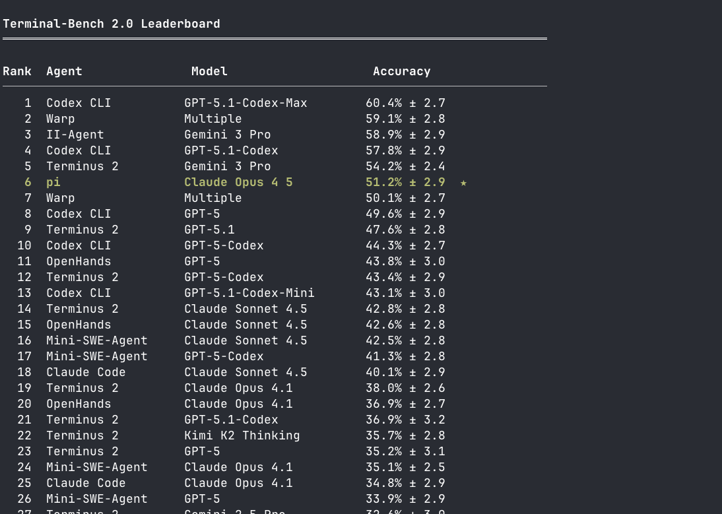Click the star icon beside pi row
The image size is (722, 514).
pyautogui.click(x=464, y=183)
